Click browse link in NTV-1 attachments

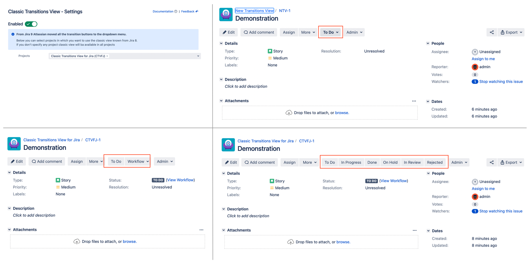[342, 113]
